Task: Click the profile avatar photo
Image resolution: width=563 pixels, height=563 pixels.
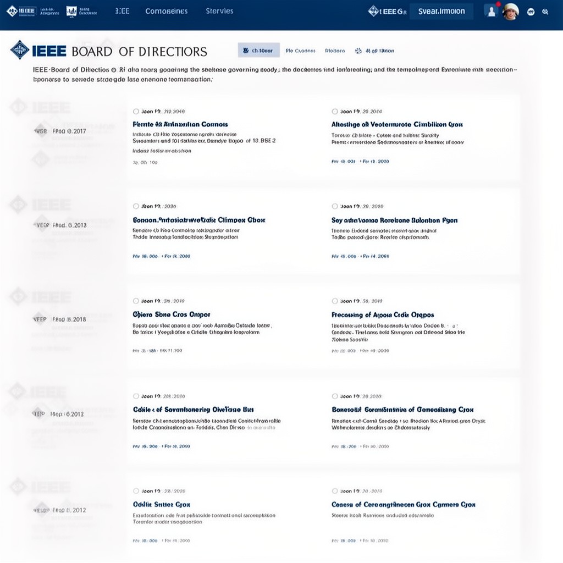Action: pos(510,12)
